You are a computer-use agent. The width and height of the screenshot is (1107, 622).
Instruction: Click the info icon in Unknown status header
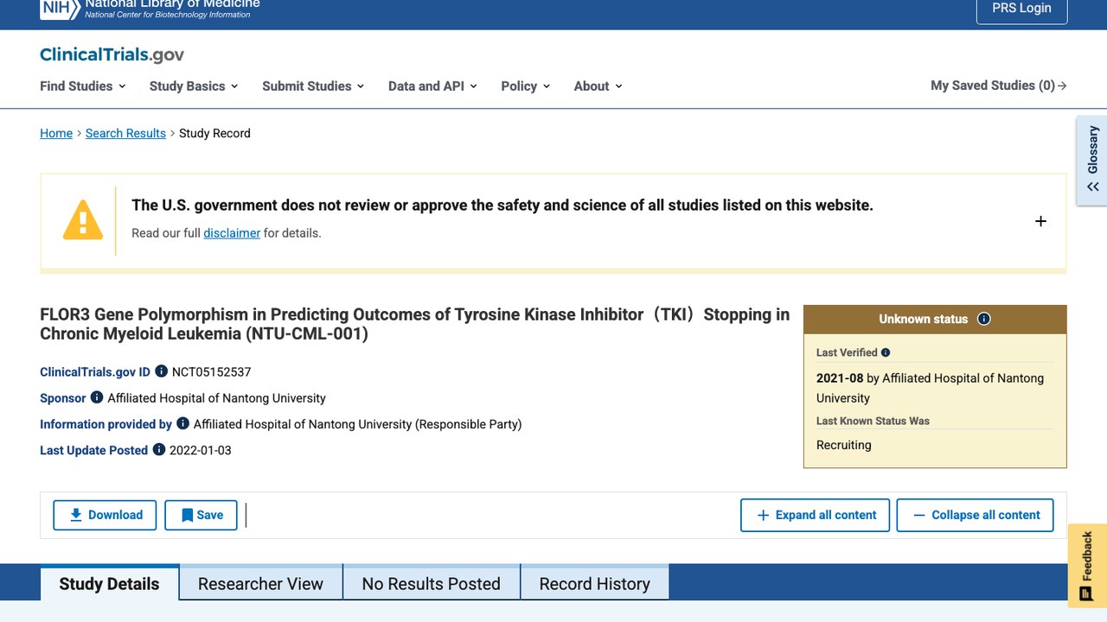tap(983, 319)
